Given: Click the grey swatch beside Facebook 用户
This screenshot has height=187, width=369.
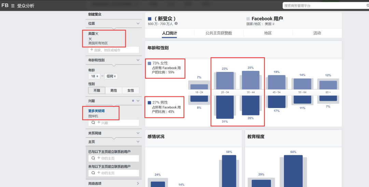Looking at the screenshot, I should [248, 19].
